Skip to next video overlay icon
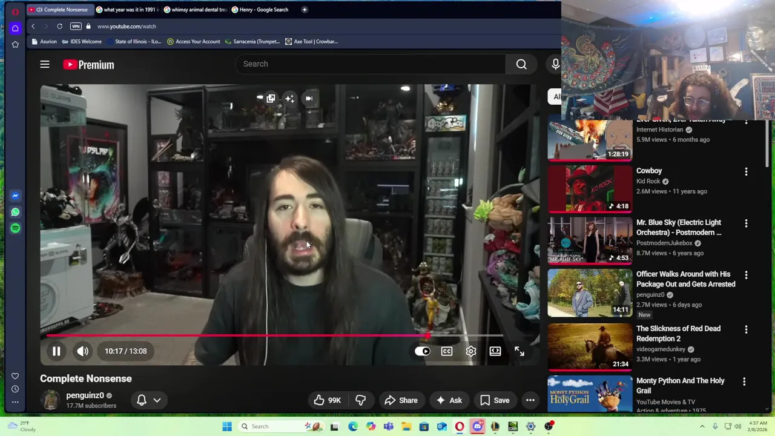This screenshot has height=436, width=775. (x=309, y=98)
